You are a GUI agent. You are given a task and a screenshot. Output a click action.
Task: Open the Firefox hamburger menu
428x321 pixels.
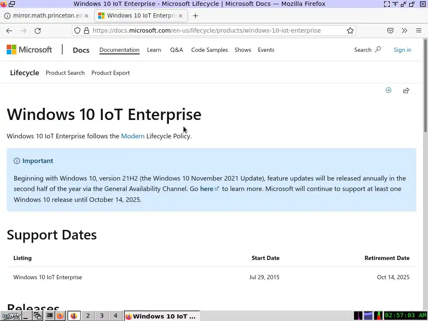tap(419, 31)
